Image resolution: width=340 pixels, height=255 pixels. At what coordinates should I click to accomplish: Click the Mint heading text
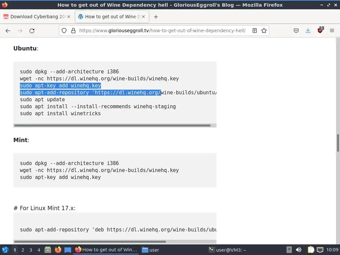click(20, 140)
